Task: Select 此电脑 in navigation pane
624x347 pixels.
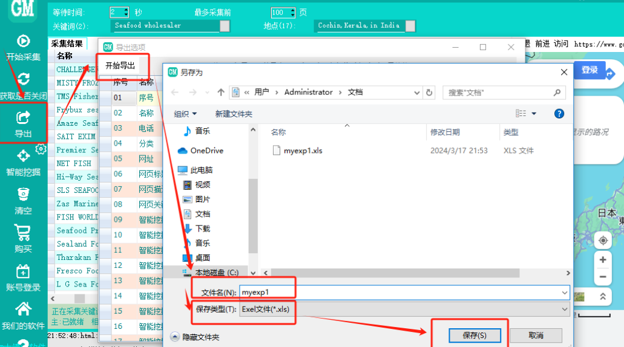Action: tap(195, 170)
